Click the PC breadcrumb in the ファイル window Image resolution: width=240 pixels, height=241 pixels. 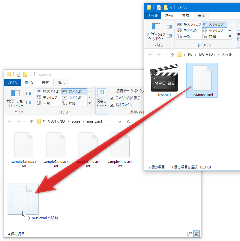[x=190, y=55]
